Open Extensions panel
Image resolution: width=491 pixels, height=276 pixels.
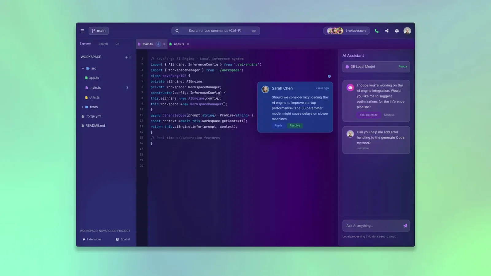(92, 239)
